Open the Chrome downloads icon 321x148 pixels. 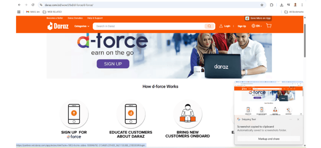click(x=282, y=5)
